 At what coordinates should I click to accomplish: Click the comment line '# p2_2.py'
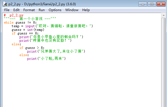click(14, 15)
